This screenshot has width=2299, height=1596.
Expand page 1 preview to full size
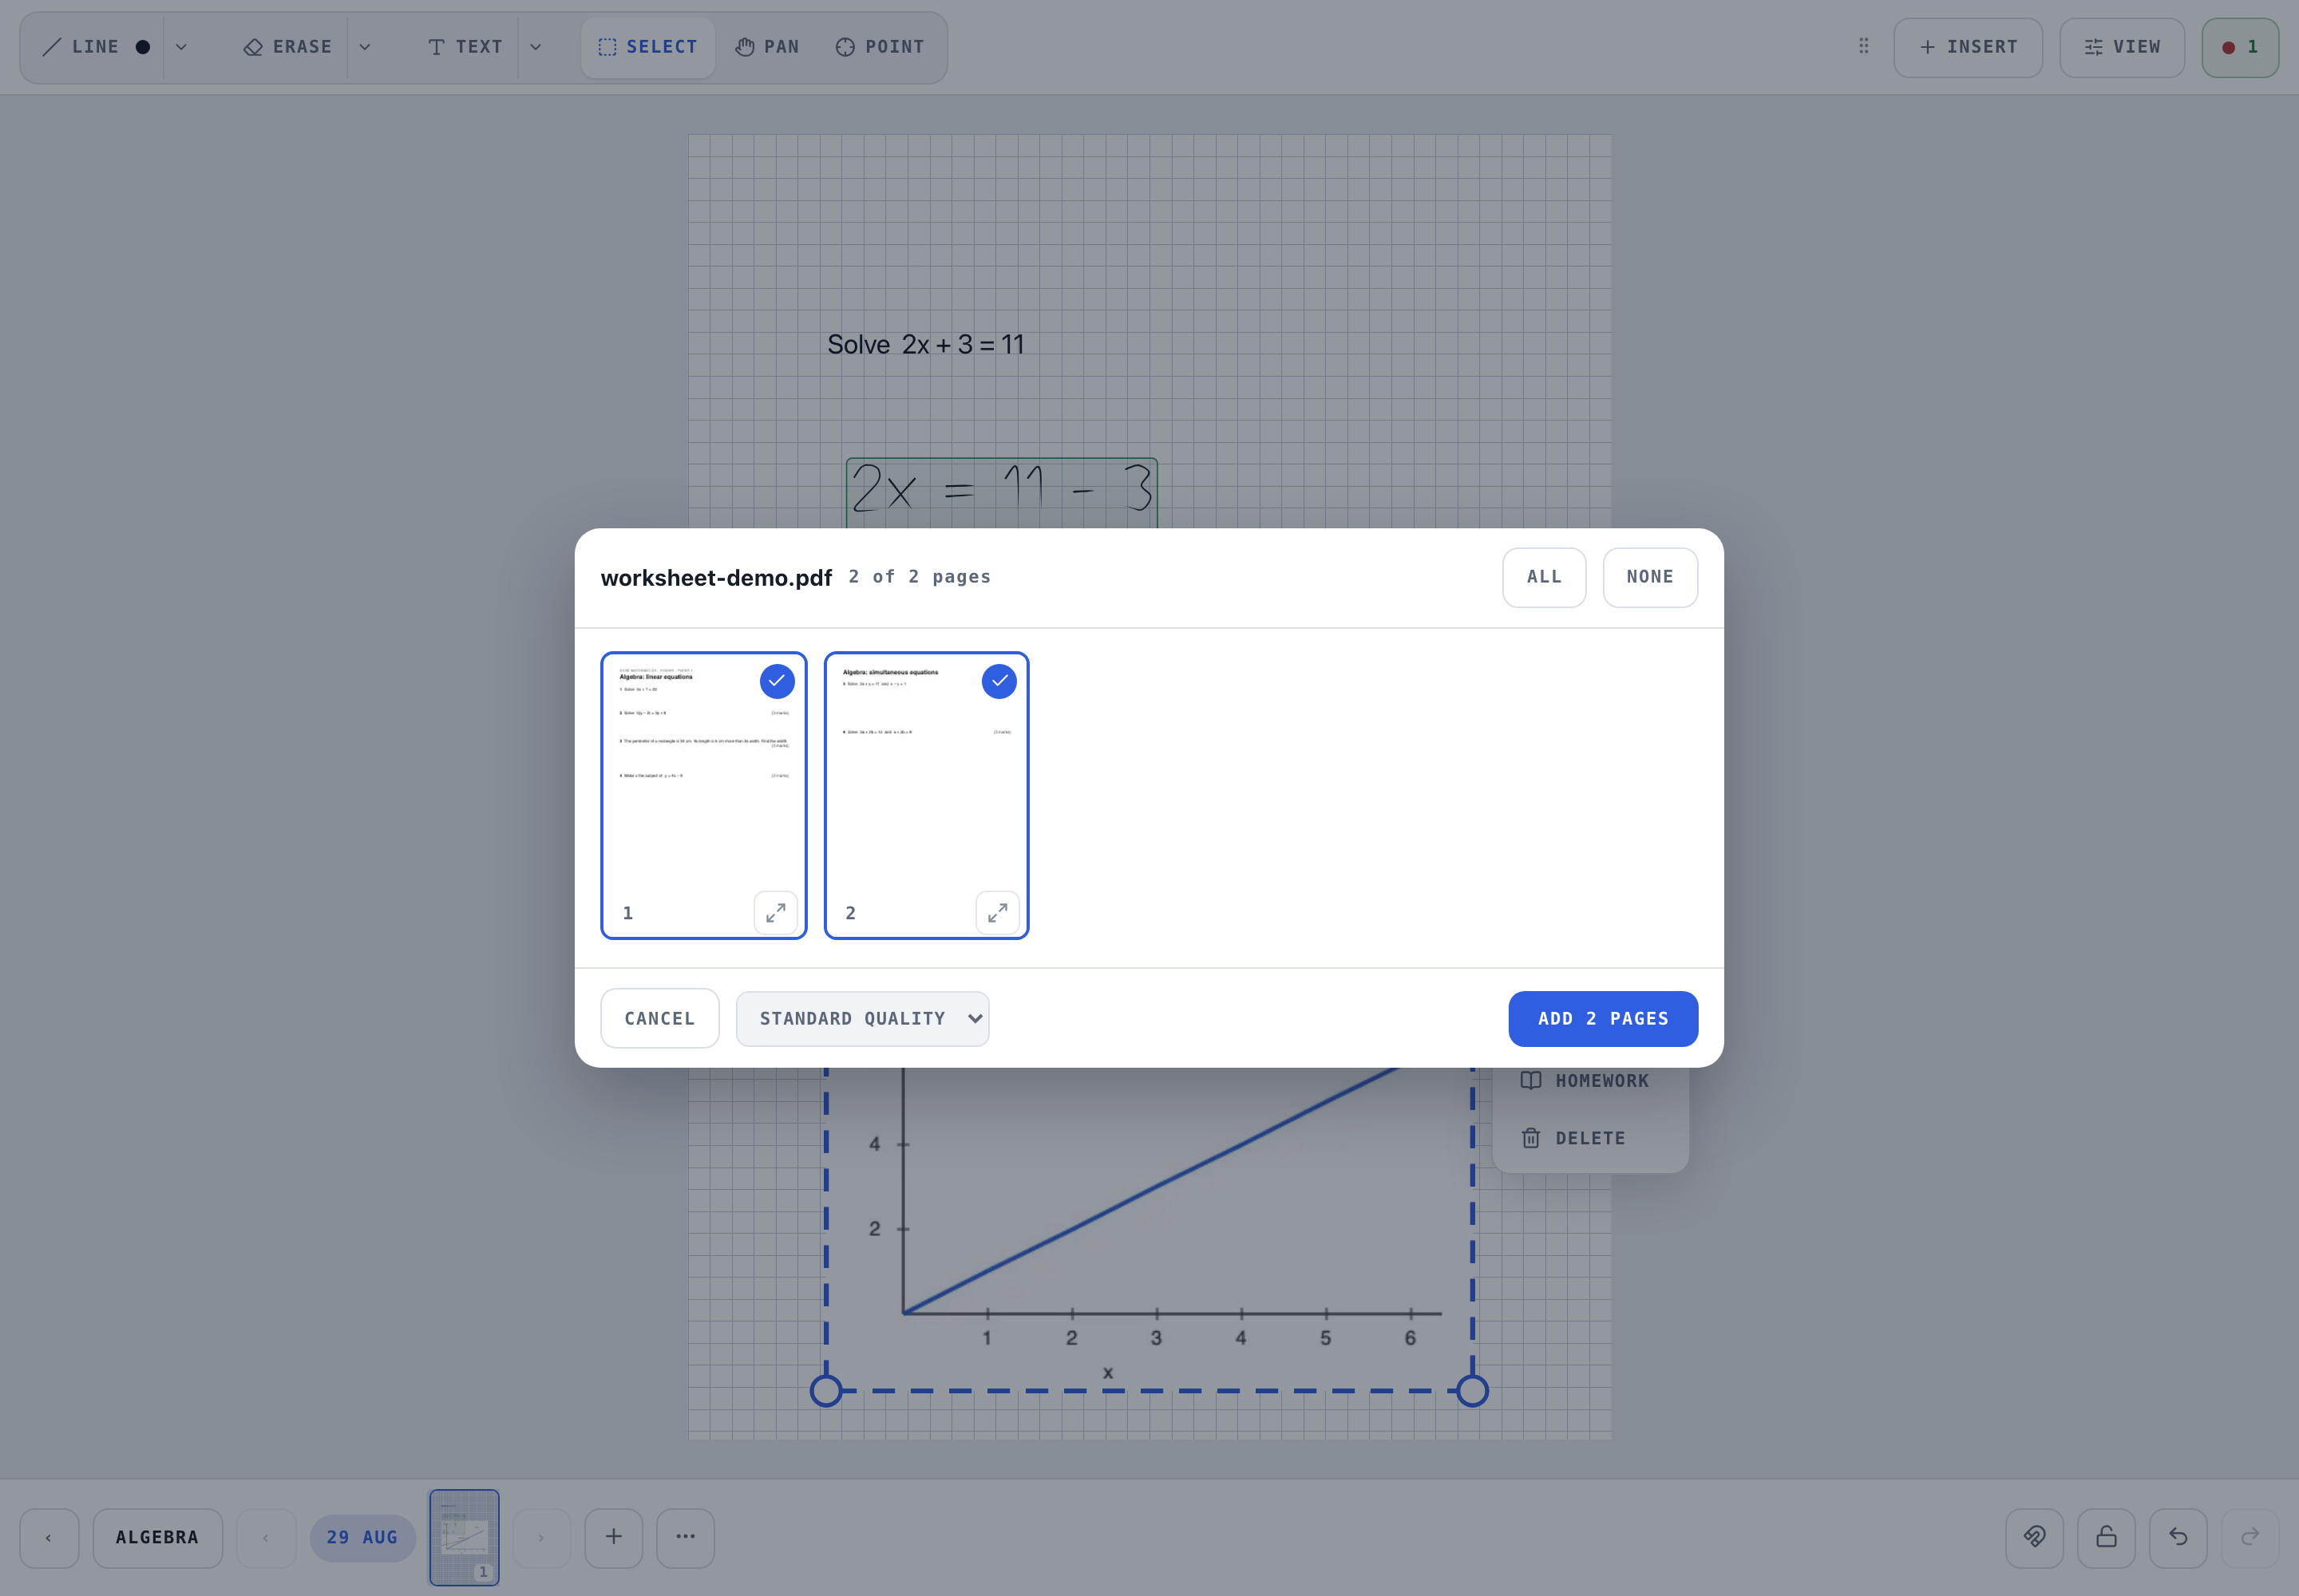point(775,913)
